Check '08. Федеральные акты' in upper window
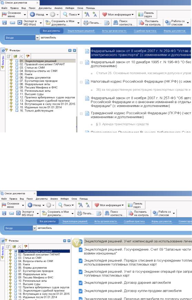The image size is (192, 300). click(x=17, y=84)
